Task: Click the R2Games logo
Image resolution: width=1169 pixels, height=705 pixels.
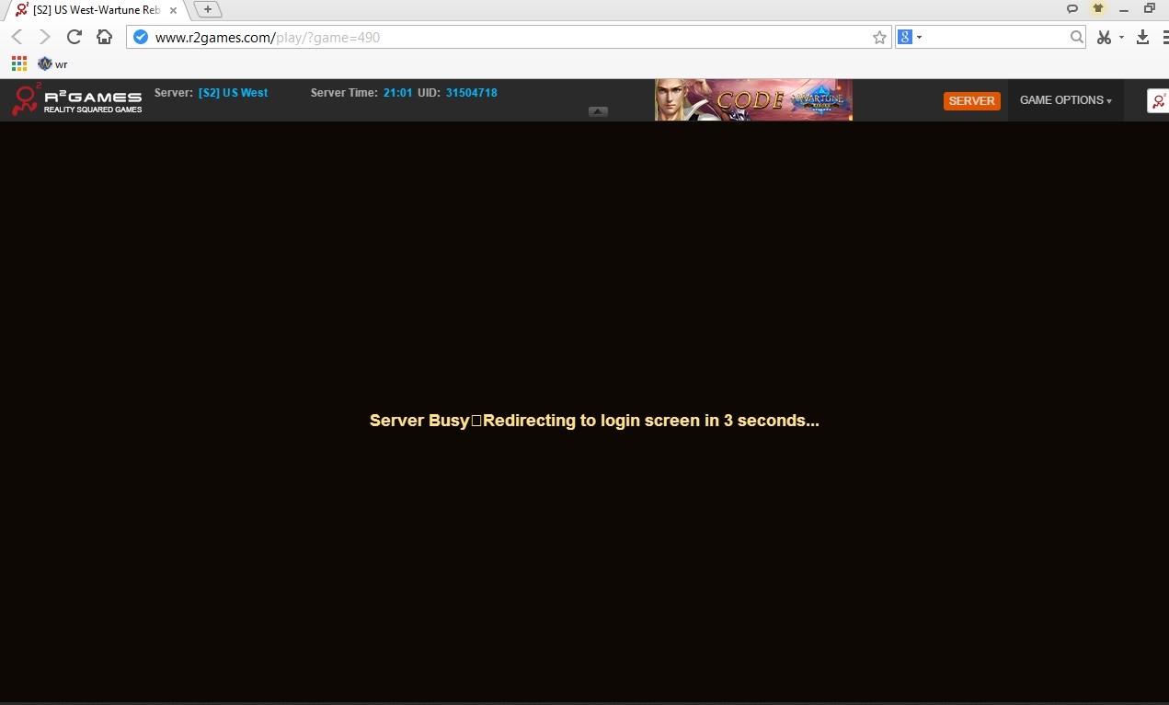Action: tap(77, 99)
